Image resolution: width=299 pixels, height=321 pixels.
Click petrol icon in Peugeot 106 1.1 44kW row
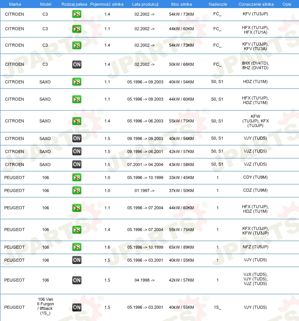tap(77, 208)
